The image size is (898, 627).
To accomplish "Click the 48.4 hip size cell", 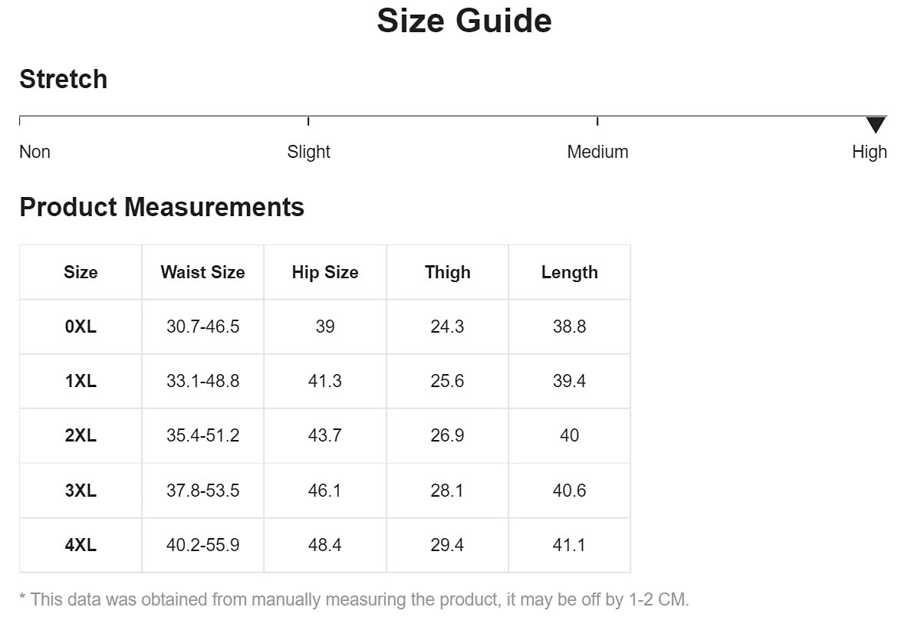I will [325, 545].
